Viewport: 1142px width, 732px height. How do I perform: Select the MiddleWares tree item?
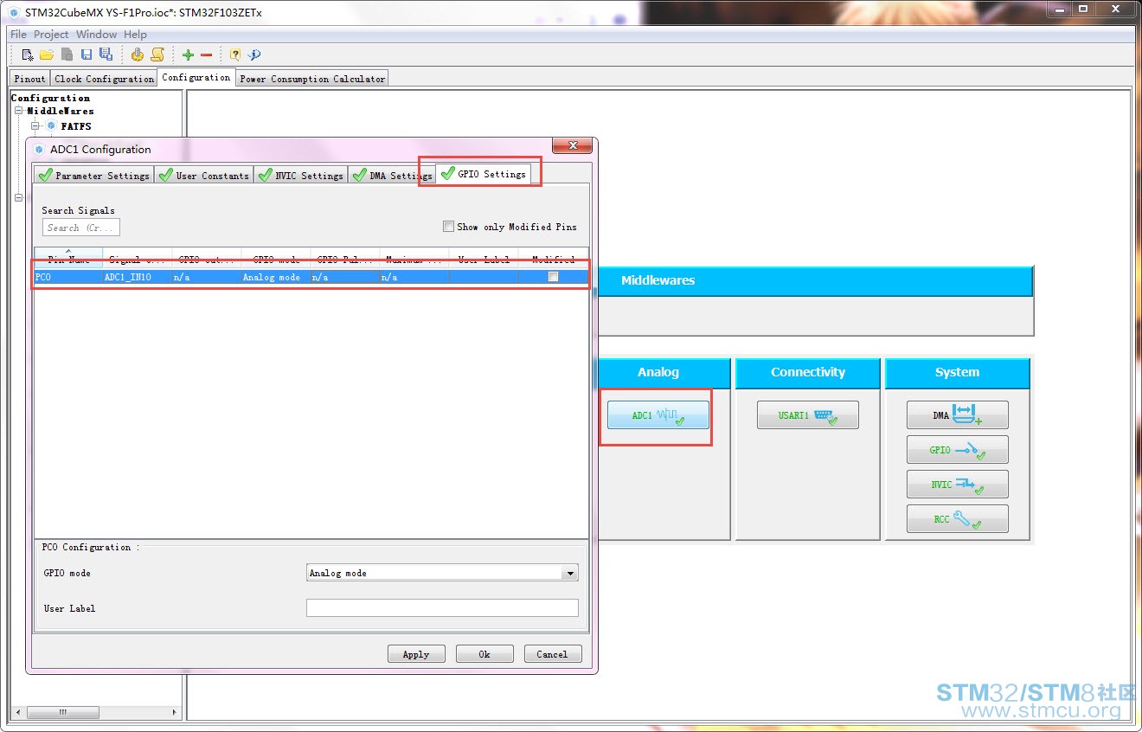[61, 111]
